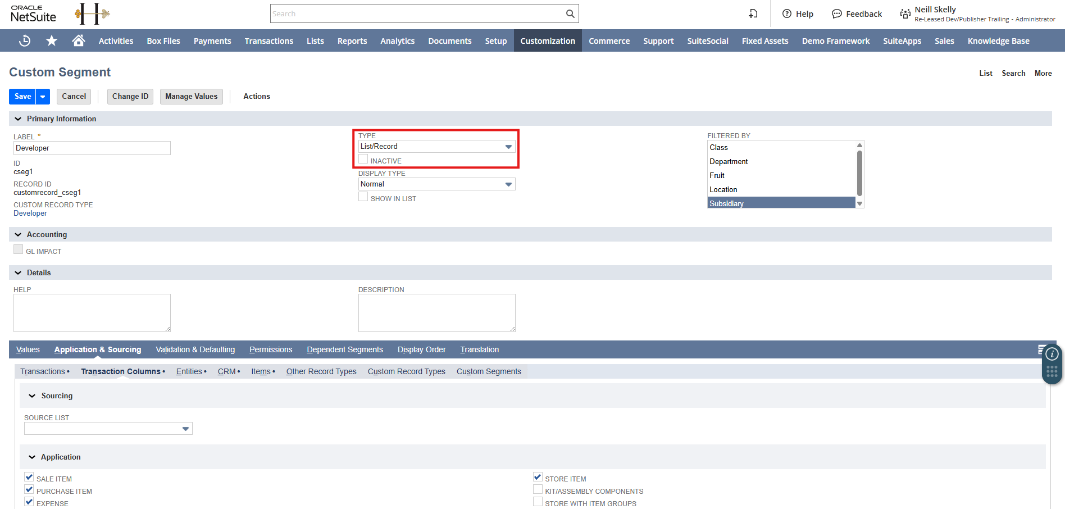Open the Developer custom record type link
Viewport: 1065px width, 509px height.
[x=30, y=213]
